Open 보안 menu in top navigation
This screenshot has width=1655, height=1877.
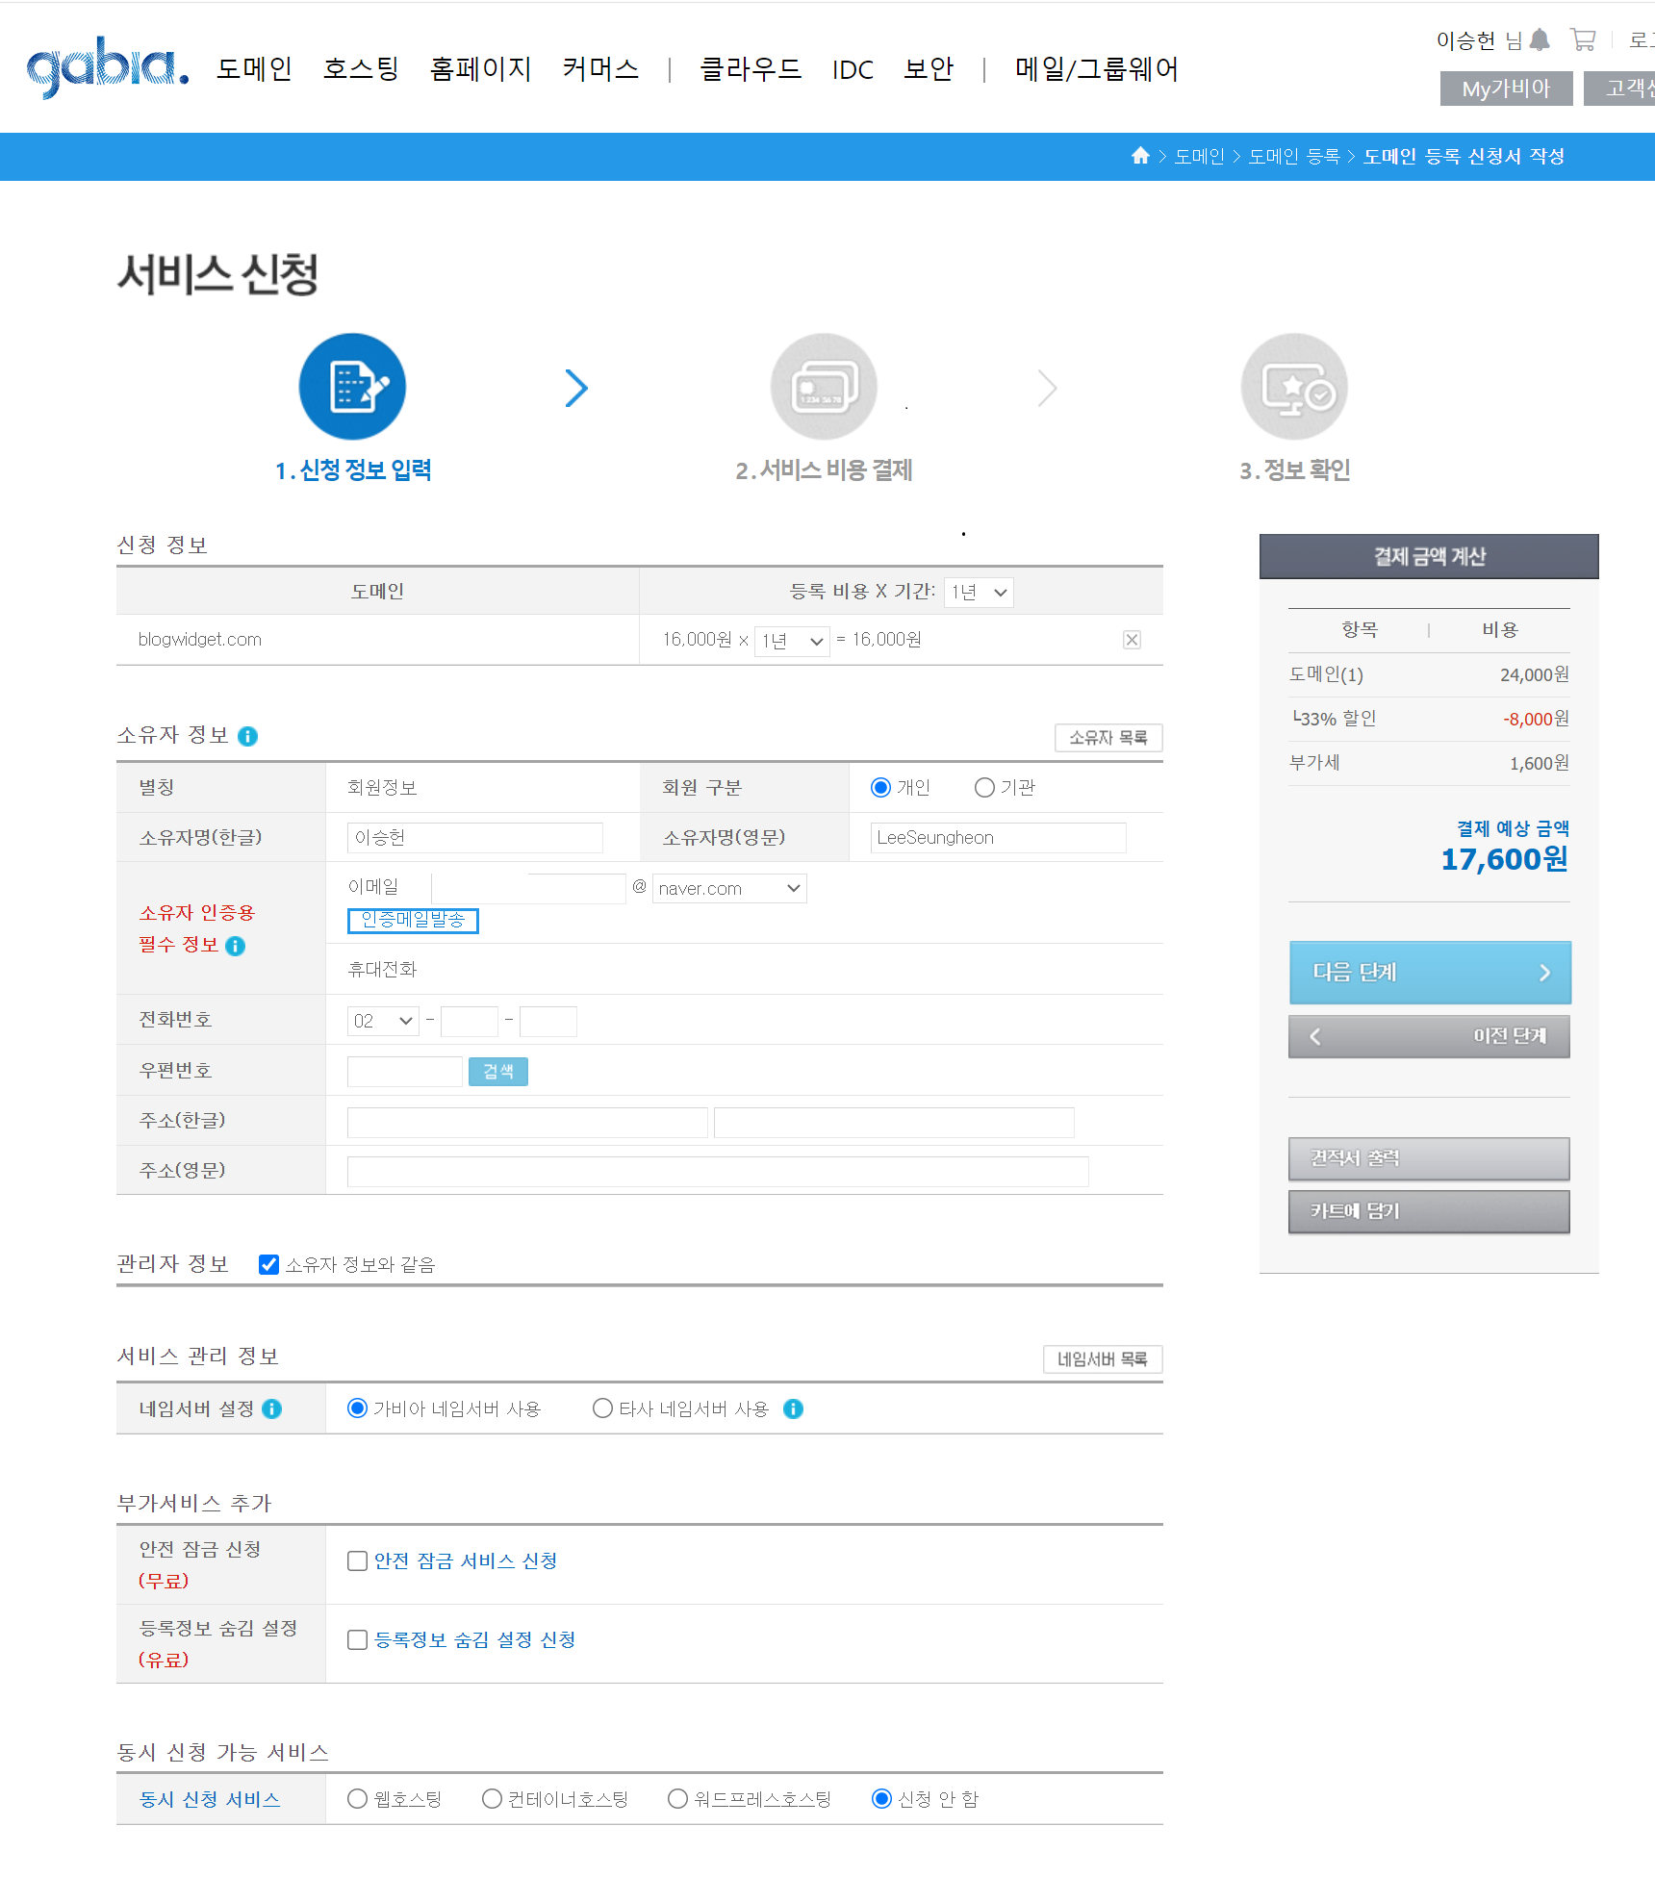click(929, 68)
